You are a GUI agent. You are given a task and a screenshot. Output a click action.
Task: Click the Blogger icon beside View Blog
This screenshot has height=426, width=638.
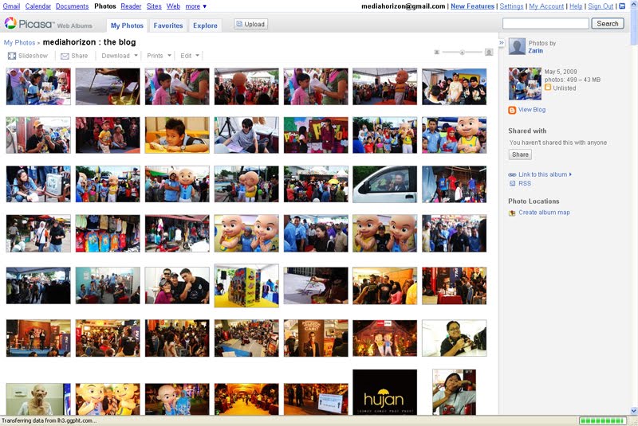(x=512, y=110)
